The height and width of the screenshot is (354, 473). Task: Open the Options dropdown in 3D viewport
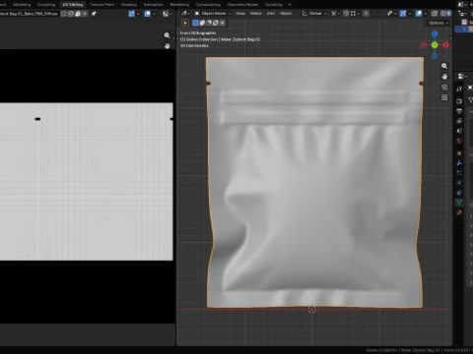[x=439, y=23]
